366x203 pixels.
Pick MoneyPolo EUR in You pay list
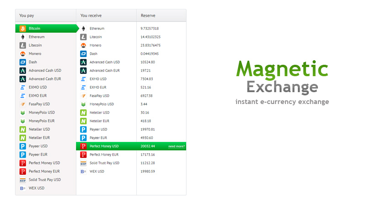pos(42,121)
